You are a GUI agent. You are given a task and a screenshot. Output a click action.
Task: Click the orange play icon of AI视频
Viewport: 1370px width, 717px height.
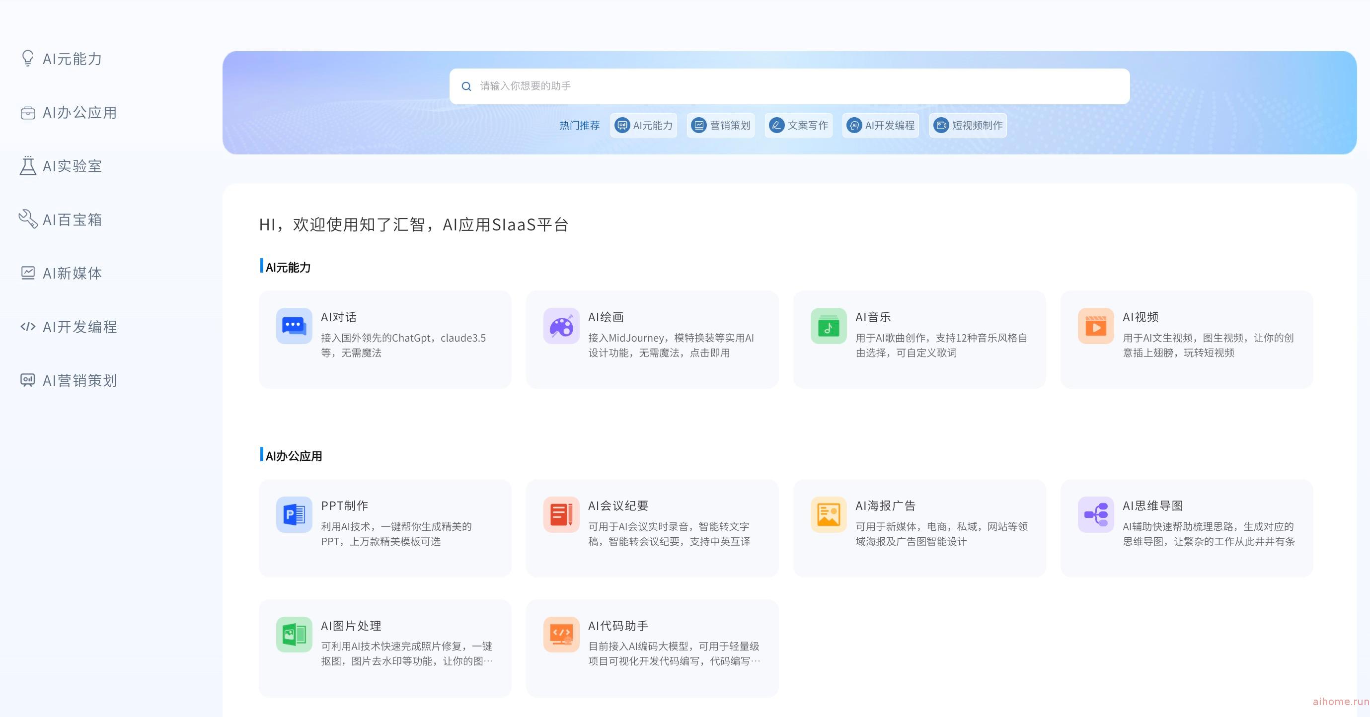click(x=1096, y=326)
